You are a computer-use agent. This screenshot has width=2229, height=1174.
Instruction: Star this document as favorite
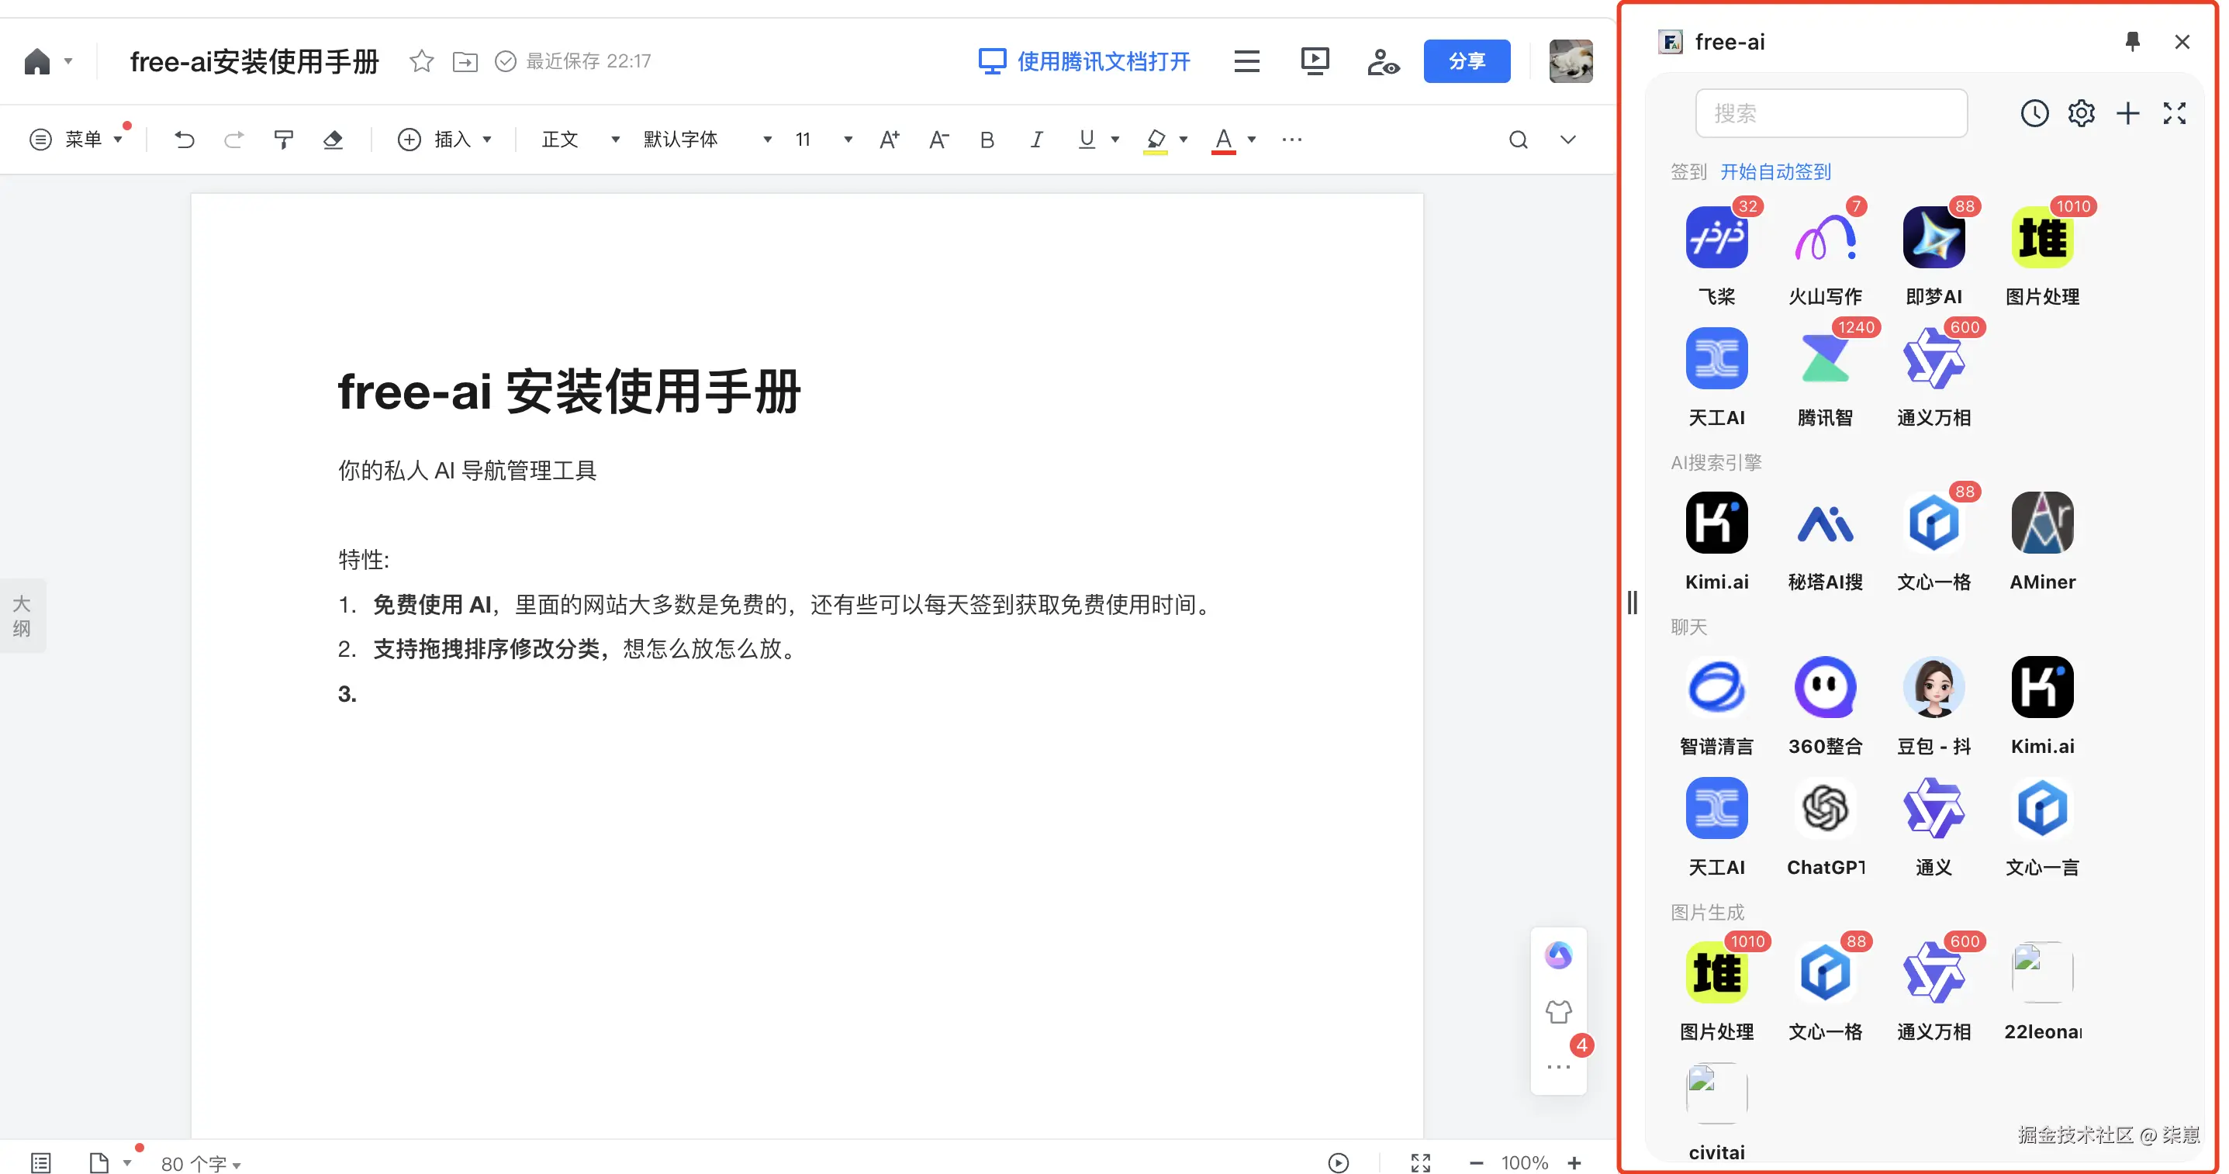(421, 61)
